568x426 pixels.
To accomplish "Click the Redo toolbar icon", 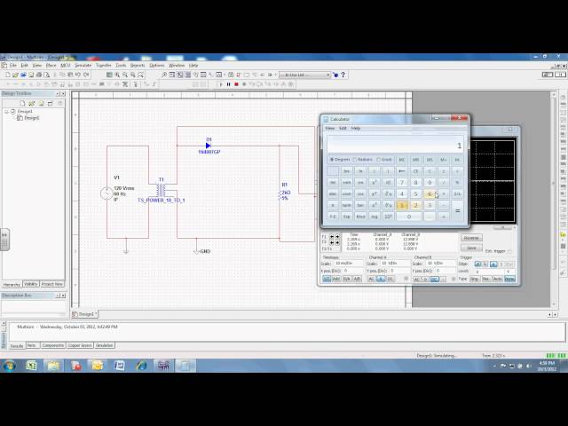I will pos(86,75).
